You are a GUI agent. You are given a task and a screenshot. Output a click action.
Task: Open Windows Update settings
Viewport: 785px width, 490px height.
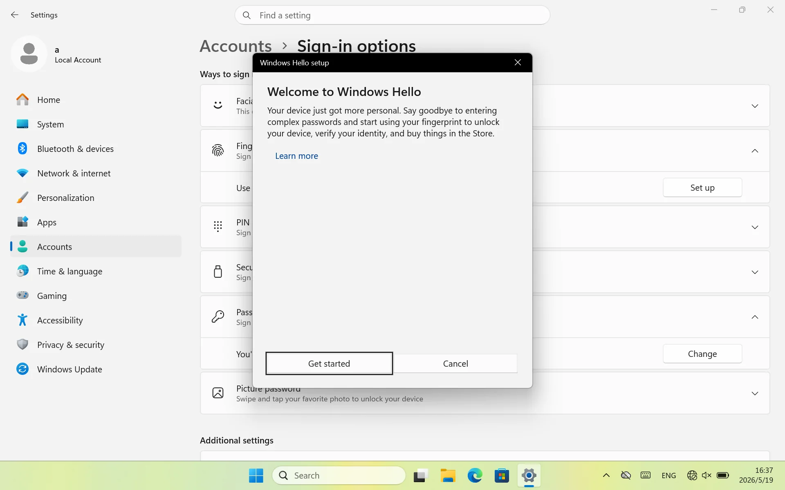[96, 369]
